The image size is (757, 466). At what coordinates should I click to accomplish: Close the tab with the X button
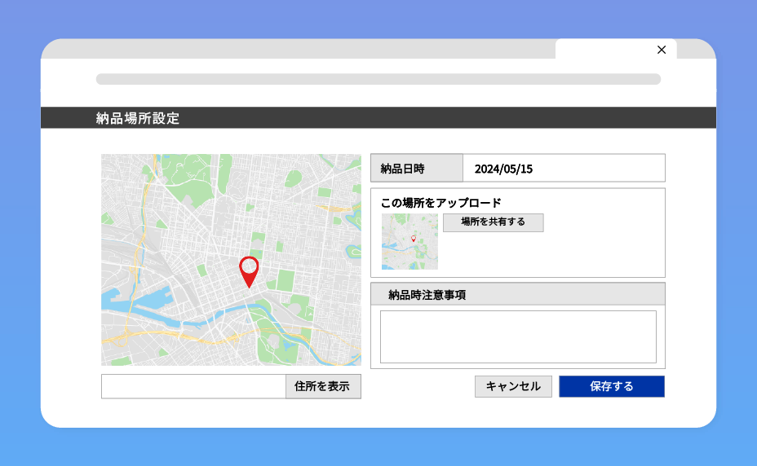662,50
